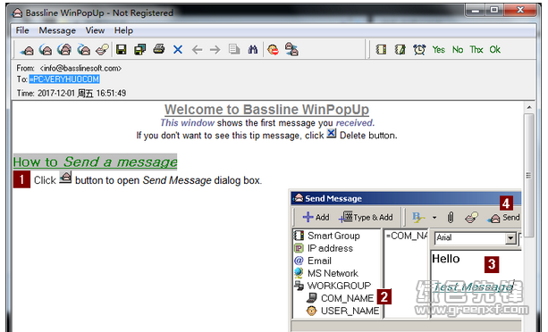The image size is (548, 332).
Task: Open the Help menu
Action: [123, 30]
